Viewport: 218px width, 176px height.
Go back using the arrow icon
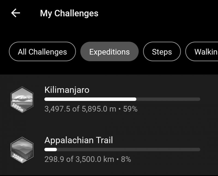(16, 13)
